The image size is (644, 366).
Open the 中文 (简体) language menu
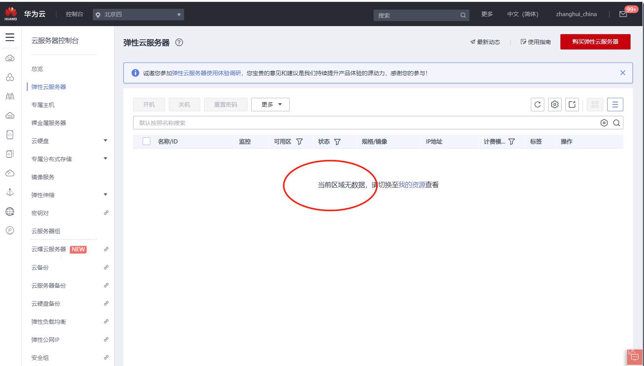(523, 14)
